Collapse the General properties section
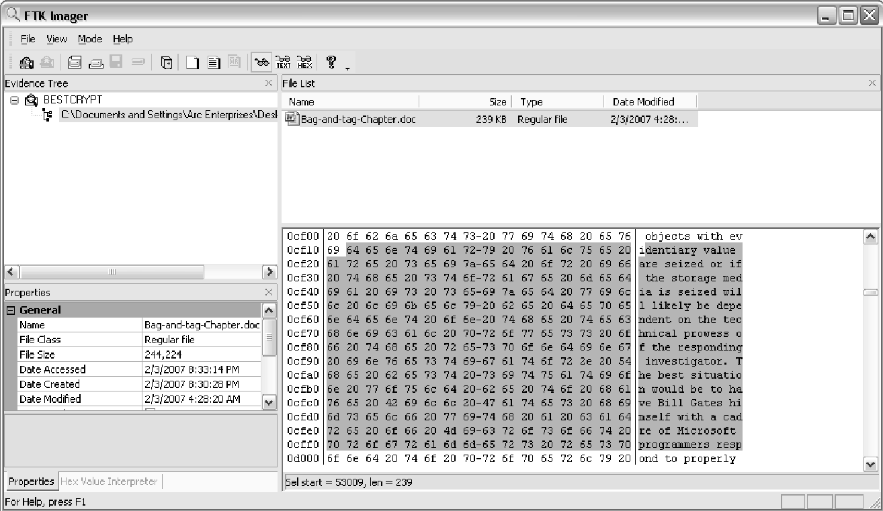 click(11, 310)
